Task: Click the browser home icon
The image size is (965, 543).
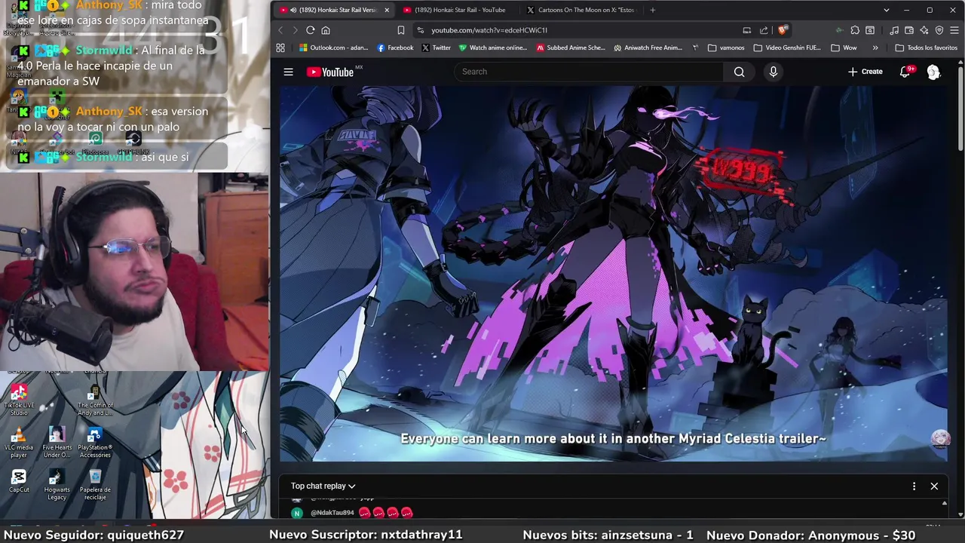Action: tap(326, 30)
